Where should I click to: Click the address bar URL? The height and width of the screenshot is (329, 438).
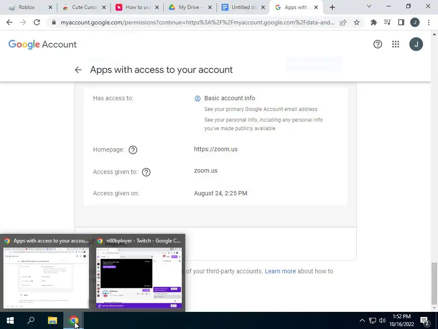[x=198, y=22]
